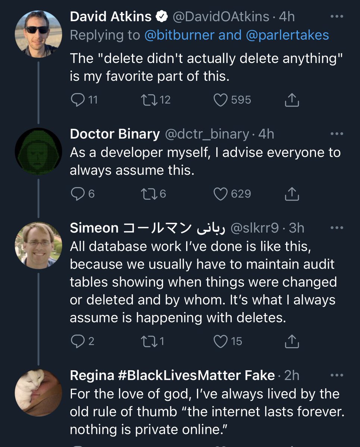The width and height of the screenshot is (360, 447).
Task: Open more options on Doctor Binary's tweet
Action: click(x=337, y=134)
